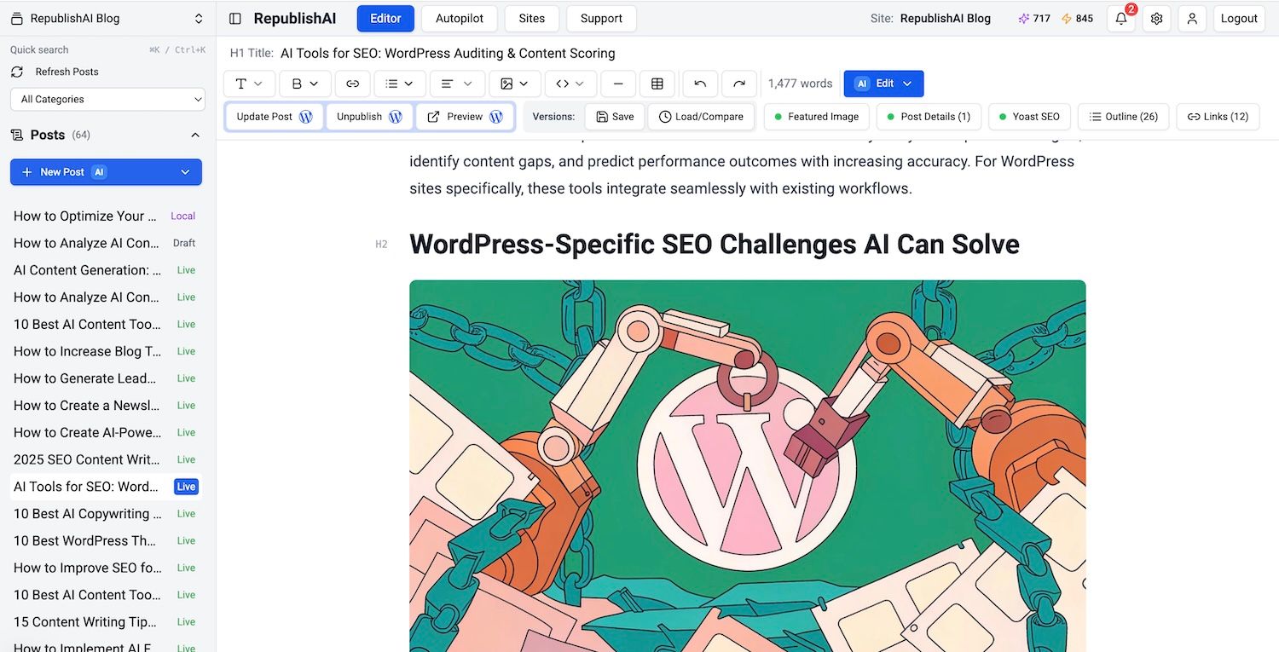Select the WordPress robot arms image

coord(747,465)
